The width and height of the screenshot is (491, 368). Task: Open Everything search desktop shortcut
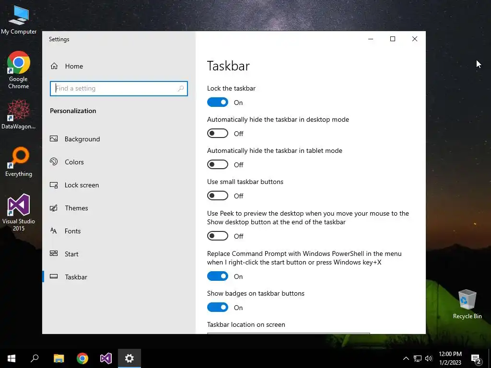(19, 162)
